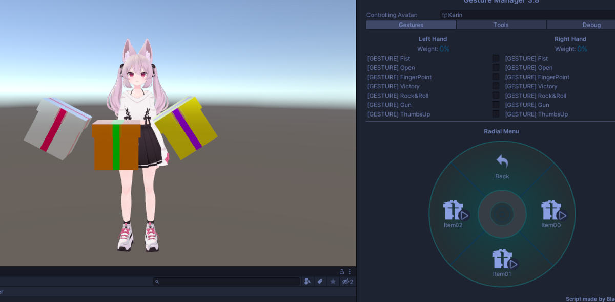Toggle the right hand ThumbsUp gesture checkbox
This screenshot has height=302, width=615.
coord(496,114)
